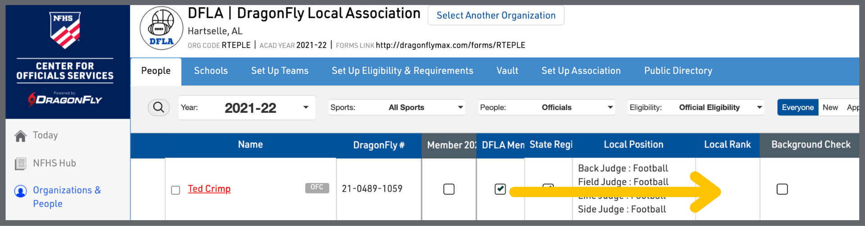Image resolution: width=865 pixels, height=226 pixels.
Task: Click the NFHS shield logo
Action: click(65, 30)
